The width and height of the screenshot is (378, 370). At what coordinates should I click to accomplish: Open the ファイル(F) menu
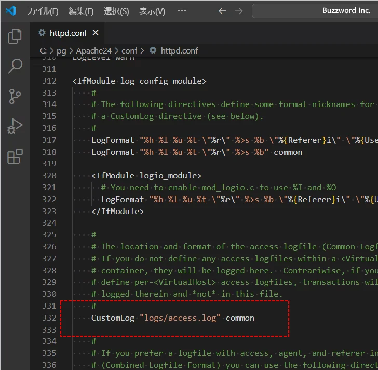click(43, 11)
